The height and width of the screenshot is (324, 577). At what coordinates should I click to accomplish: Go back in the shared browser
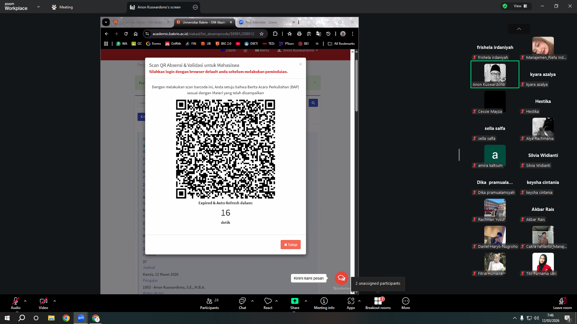point(107,34)
